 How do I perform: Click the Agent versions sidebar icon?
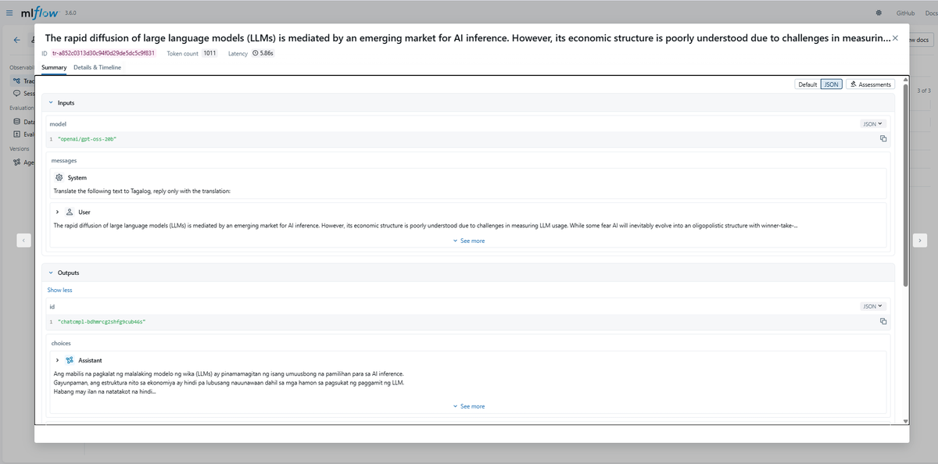(17, 162)
